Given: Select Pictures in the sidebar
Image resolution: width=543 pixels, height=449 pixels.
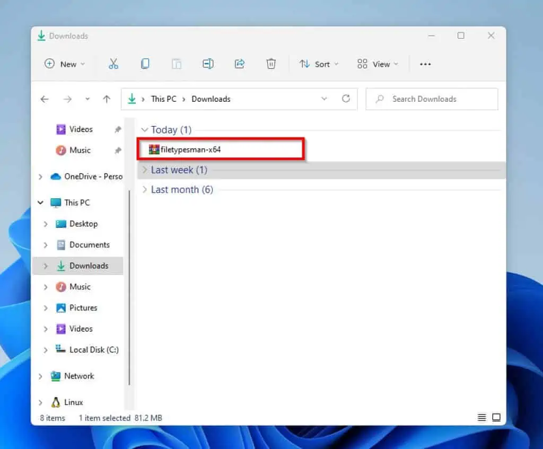Looking at the screenshot, I should point(83,307).
